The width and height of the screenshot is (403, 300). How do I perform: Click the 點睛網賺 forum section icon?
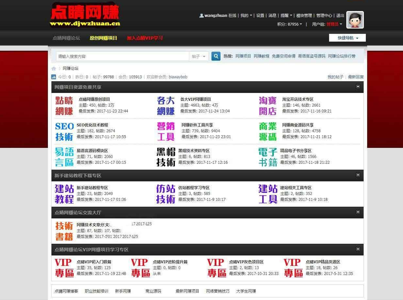coord(64,105)
